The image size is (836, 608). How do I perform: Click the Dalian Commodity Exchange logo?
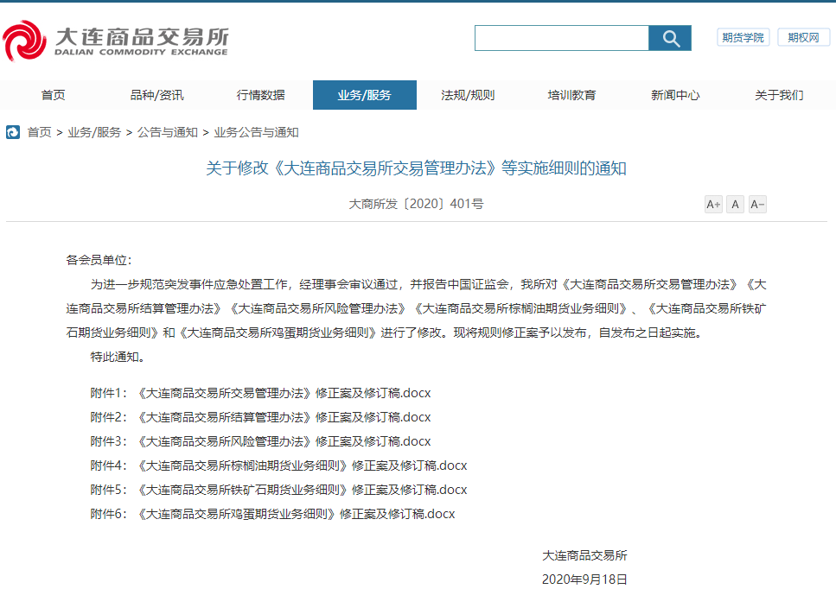pyautogui.click(x=116, y=41)
